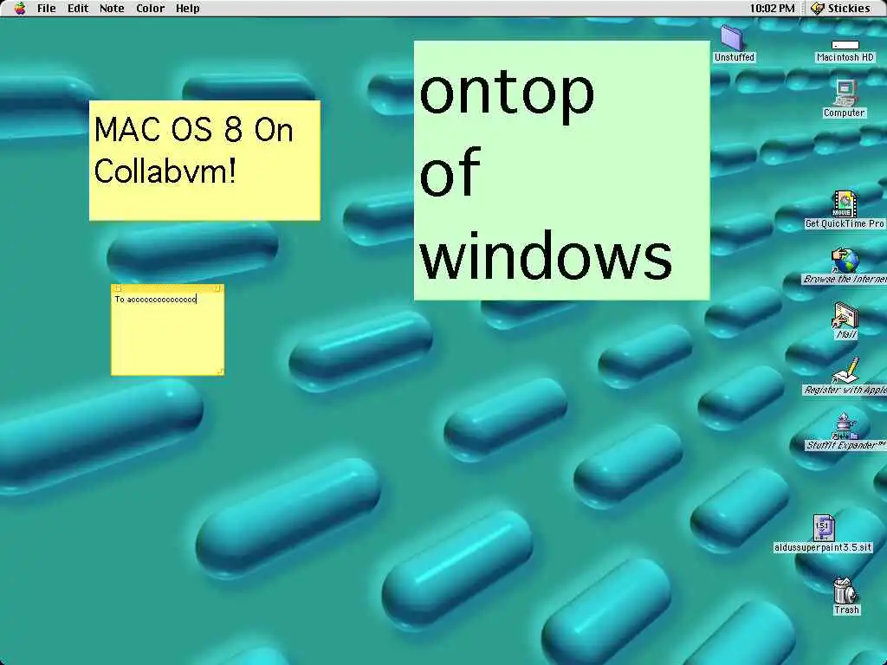This screenshot has width=887, height=665.
Task: Select the Mail desktop icon
Action: [x=845, y=315]
